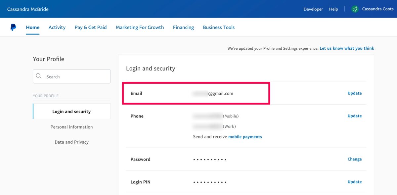Viewport: 397px width, 195px height.
Task: Open the mobile payments link
Action: coord(245,137)
